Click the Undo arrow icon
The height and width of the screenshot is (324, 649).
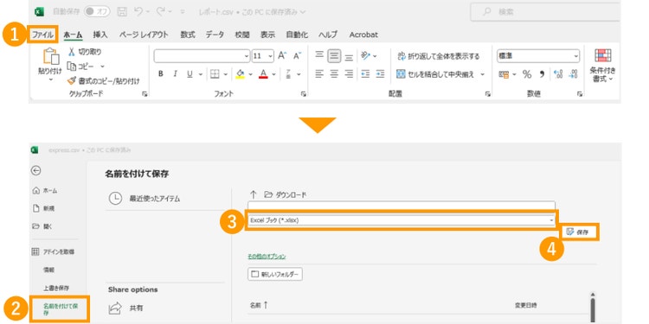tap(138, 12)
